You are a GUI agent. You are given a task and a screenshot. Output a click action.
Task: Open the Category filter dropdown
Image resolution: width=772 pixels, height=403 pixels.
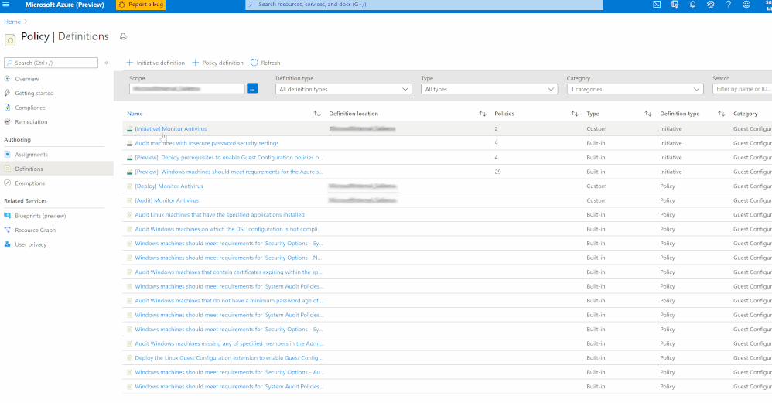click(x=635, y=89)
